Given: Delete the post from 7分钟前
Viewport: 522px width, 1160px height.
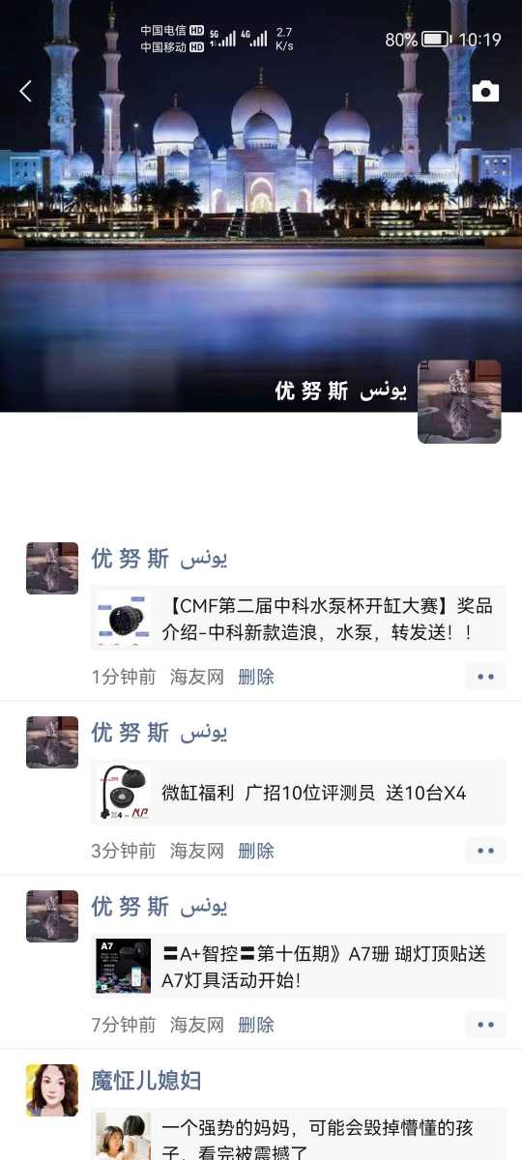Looking at the screenshot, I should [x=256, y=1025].
